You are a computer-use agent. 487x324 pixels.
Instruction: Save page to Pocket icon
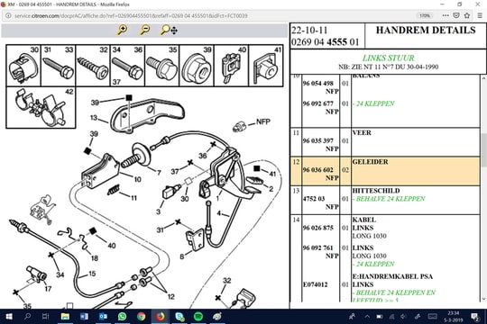[x=456, y=15]
